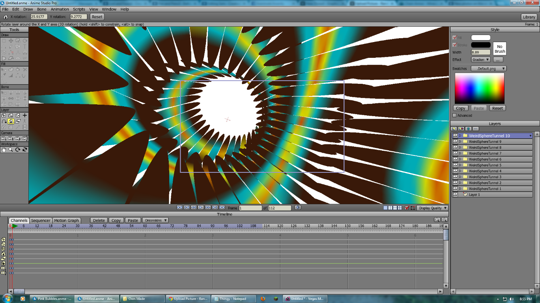Click the black stroke color swatch
Screen dimensions: 540x303
click(481, 45)
